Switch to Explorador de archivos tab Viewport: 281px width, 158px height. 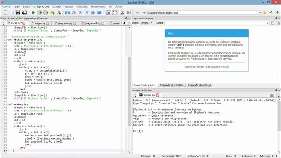point(199,85)
